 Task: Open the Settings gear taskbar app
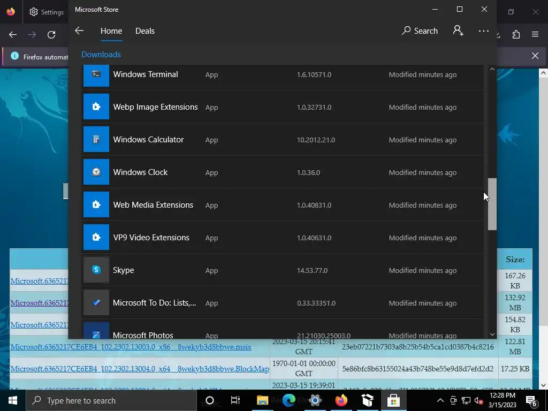click(315, 400)
